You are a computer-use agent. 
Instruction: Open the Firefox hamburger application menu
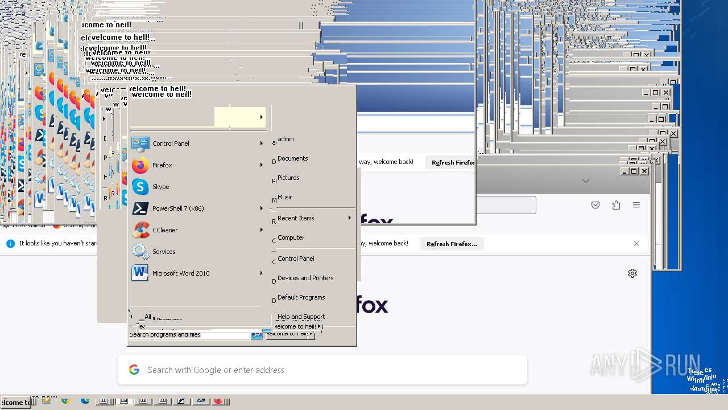point(636,205)
